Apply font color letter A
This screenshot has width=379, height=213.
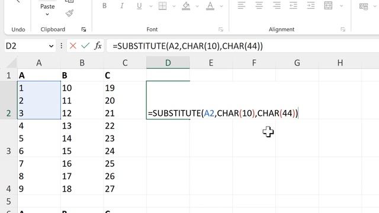pyautogui.click(x=210, y=6)
